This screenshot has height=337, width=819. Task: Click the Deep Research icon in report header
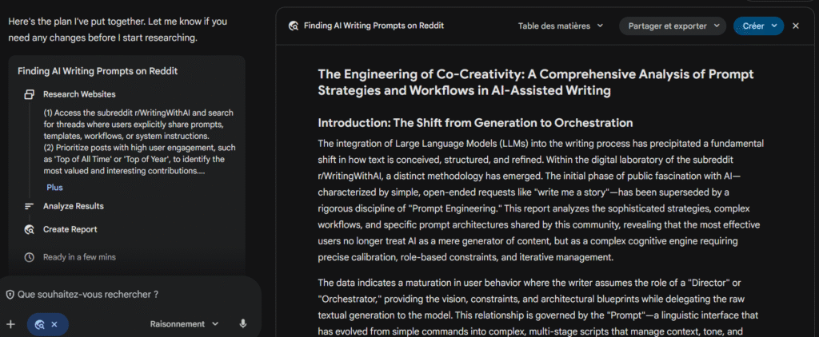(293, 26)
